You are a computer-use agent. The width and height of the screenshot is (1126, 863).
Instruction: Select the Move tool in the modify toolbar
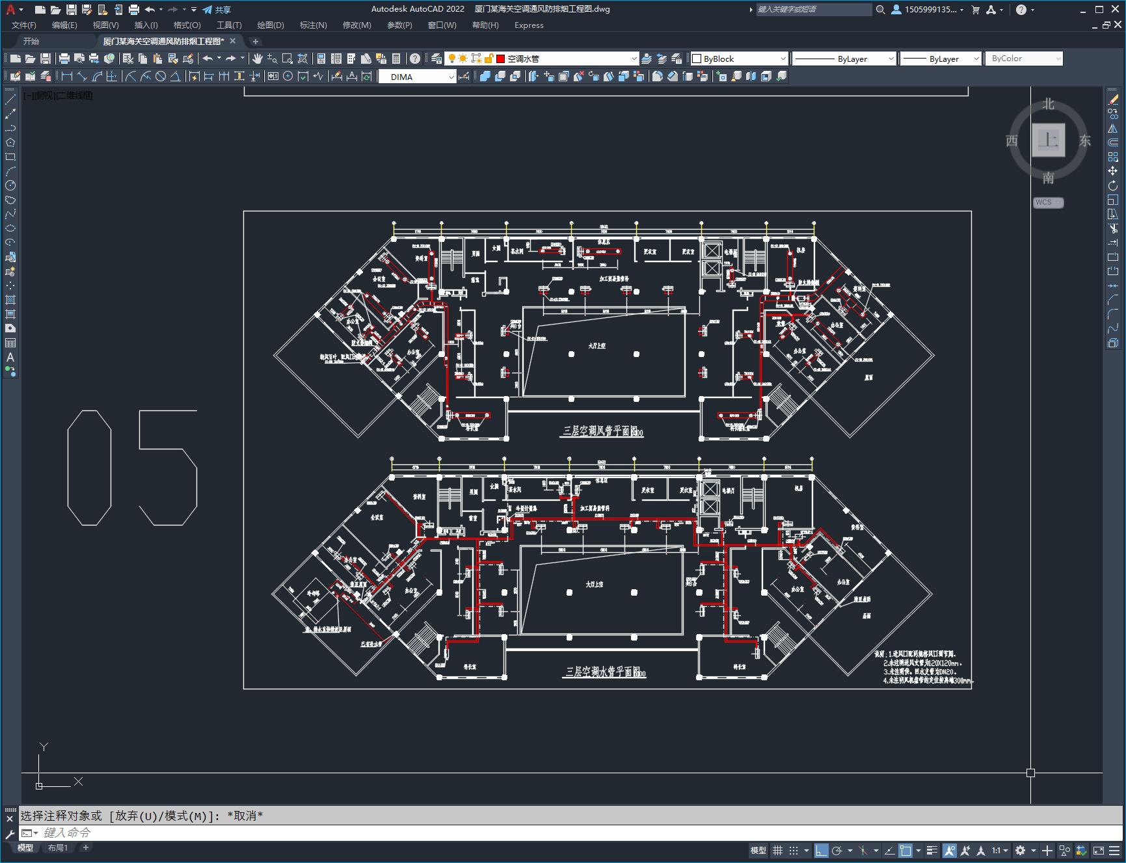click(1113, 171)
